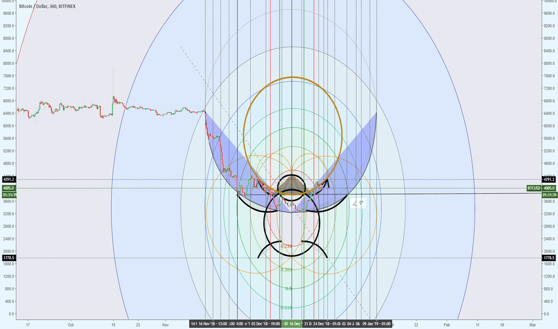
Task: Click 5600.0 on the right price axis
Action: pyautogui.click(x=549, y=138)
